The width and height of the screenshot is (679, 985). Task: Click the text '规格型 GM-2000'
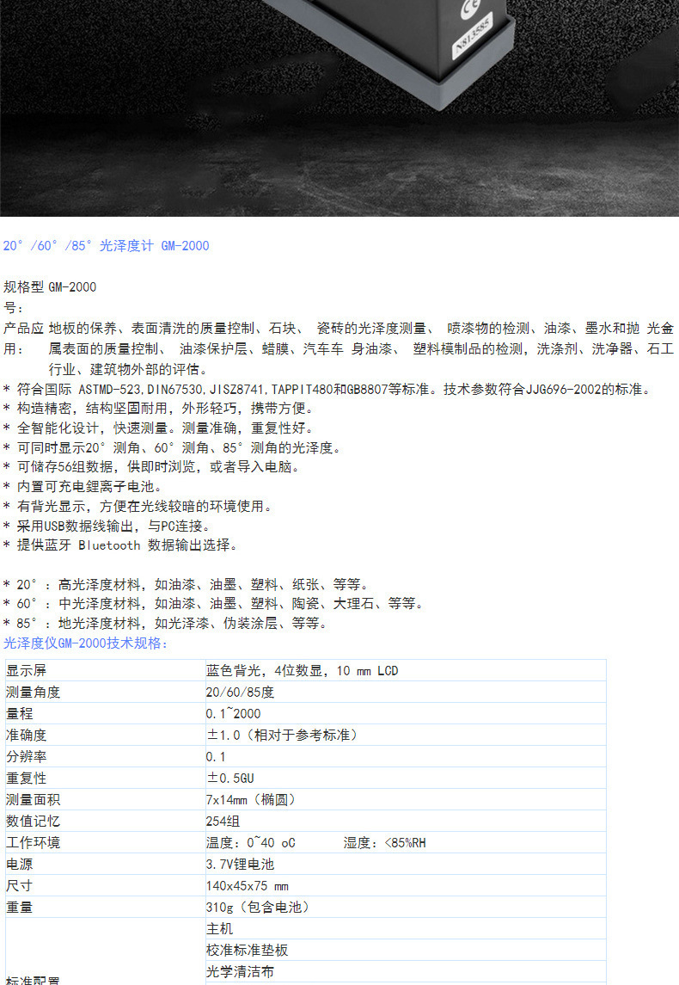click(50, 287)
